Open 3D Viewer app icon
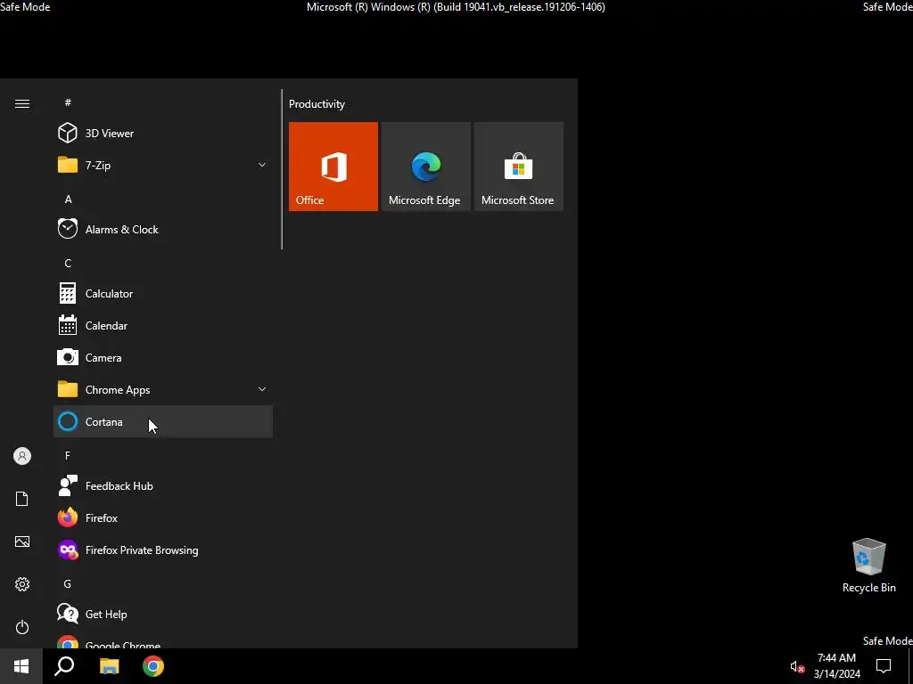Image resolution: width=913 pixels, height=684 pixels. (68, 134)
